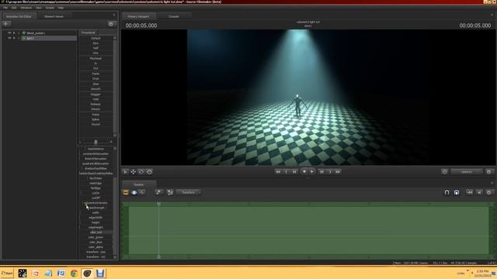The height and width of the screenshot is (279, 497).
Task: Switch to the Console tab
Action: 174,16
